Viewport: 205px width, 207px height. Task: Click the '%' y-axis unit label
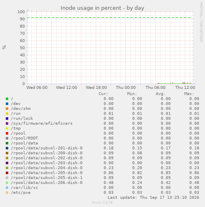tap(4, 47)
